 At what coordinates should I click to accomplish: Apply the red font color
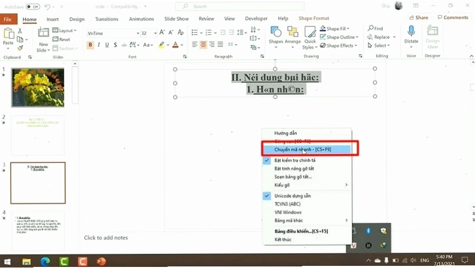(x=176, y=45)
